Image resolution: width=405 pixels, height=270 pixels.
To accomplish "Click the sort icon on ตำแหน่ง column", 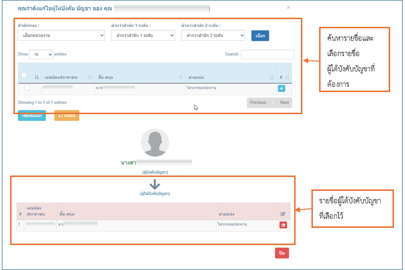I will (272, 77).
